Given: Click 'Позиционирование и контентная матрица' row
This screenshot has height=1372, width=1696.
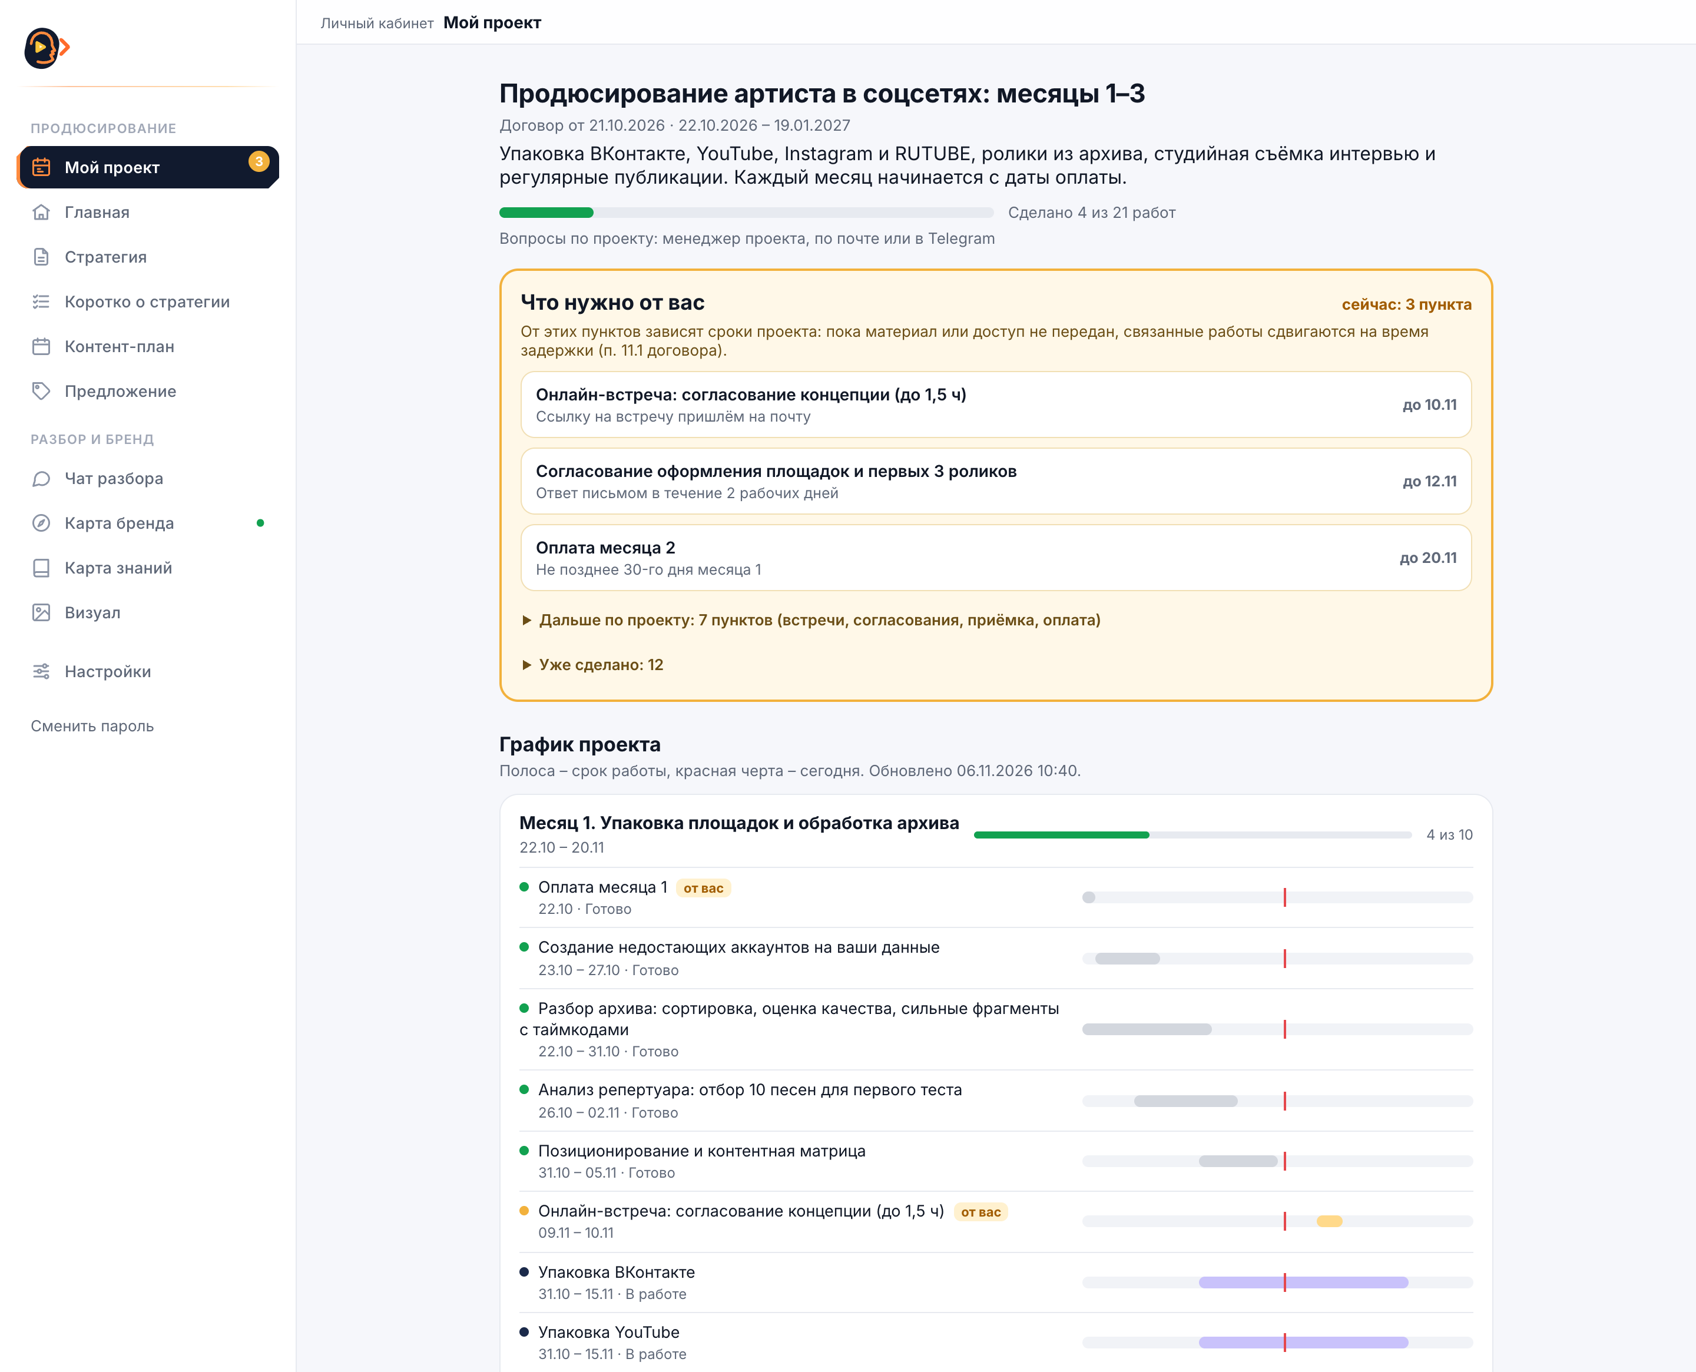Looking at the screenshot, I should tap(996, 1161).
